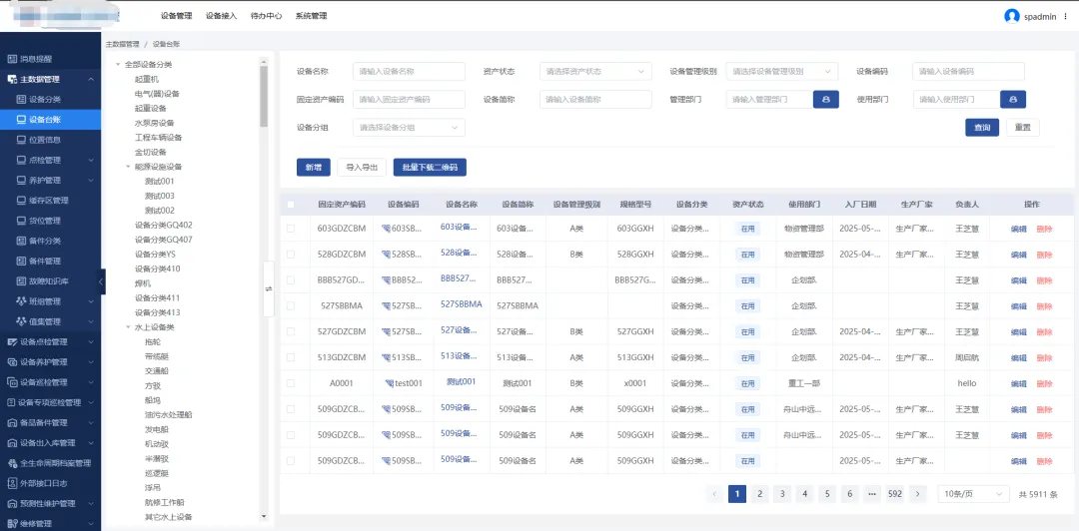
Task: Click the 固定资产编码 input field
Action: (409, 100)
